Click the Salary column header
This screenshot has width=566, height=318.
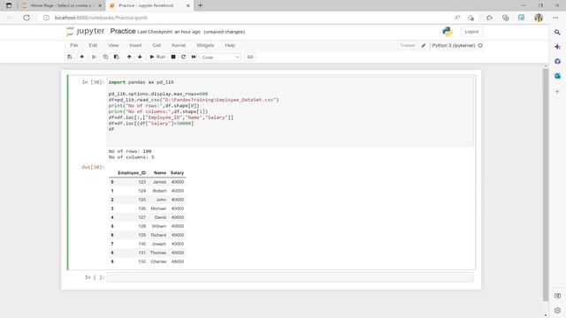click(x=177, y=173)
